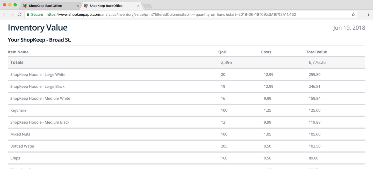Click the Totals row label
Screen dimensions: 373x169
(17, 62)
